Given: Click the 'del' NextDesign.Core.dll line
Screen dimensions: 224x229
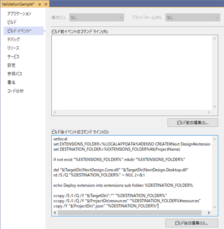Looking at the screenshot, I should (121, 170).
